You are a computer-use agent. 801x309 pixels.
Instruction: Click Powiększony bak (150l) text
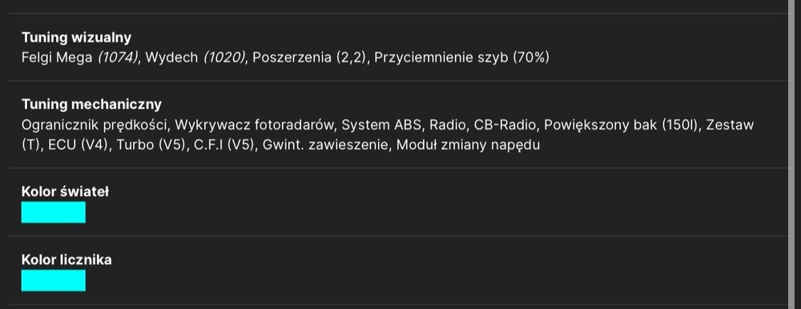coord(622,125)
